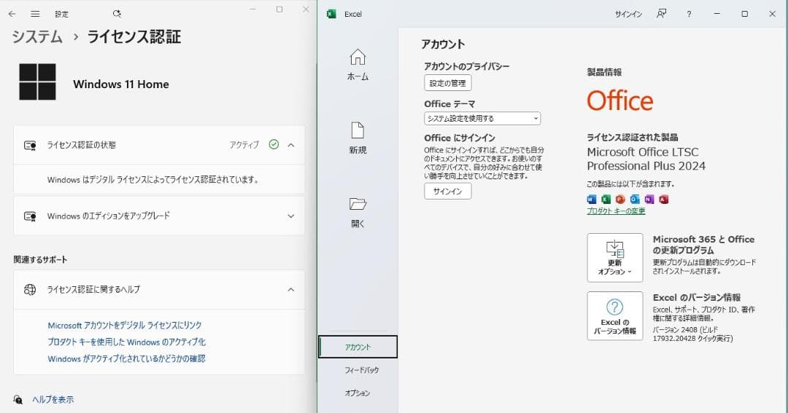Image resolution: width=788 pixels, height=413 pixels.
Task: Open Excel help question mark
Action: (689, 14)
